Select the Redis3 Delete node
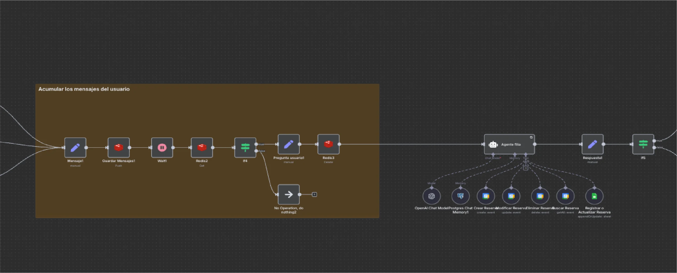 pyautogui.click(x=328, y=144)
